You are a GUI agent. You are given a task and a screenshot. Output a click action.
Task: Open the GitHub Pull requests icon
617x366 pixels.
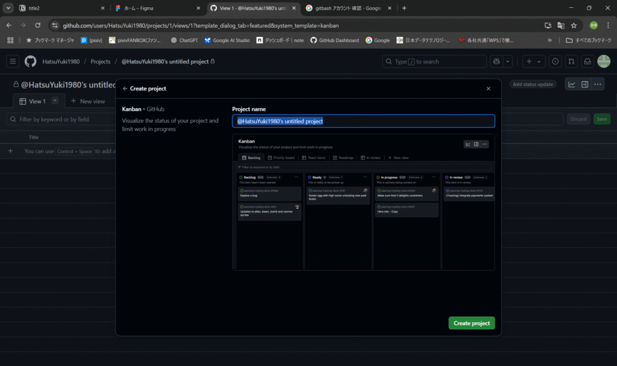click(571, 62)
